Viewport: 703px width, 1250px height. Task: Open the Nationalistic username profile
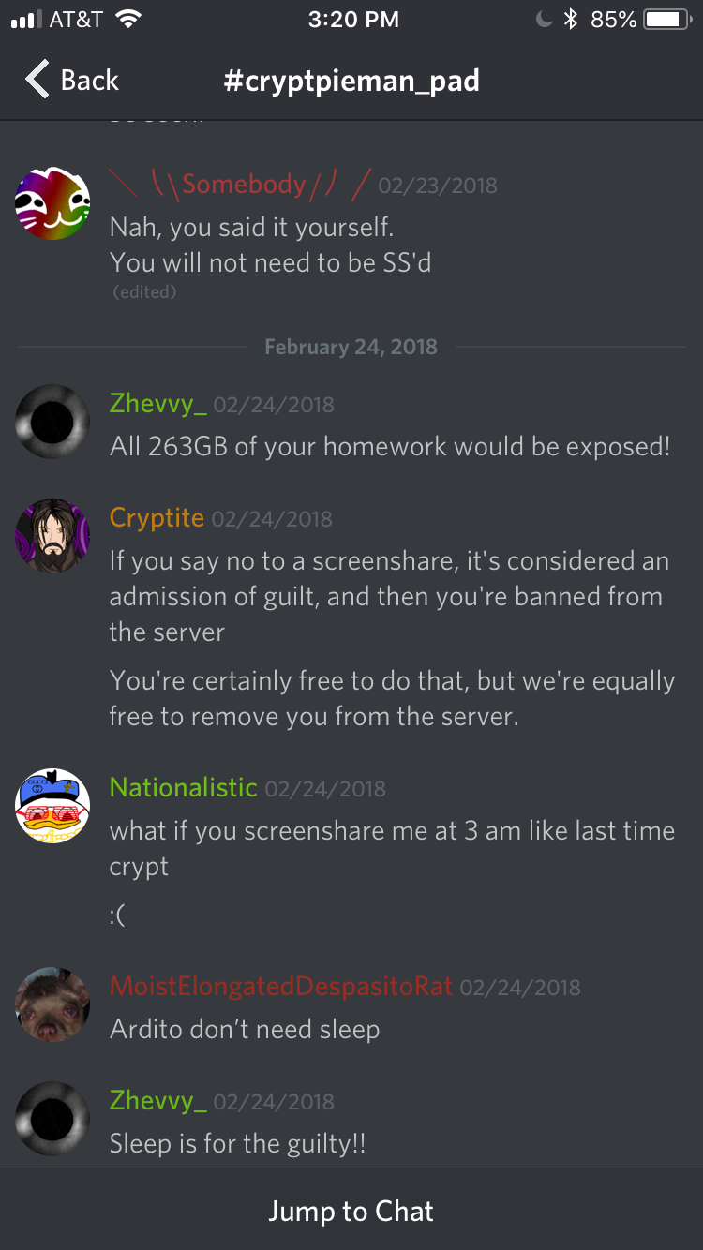(x=184, y=787)
